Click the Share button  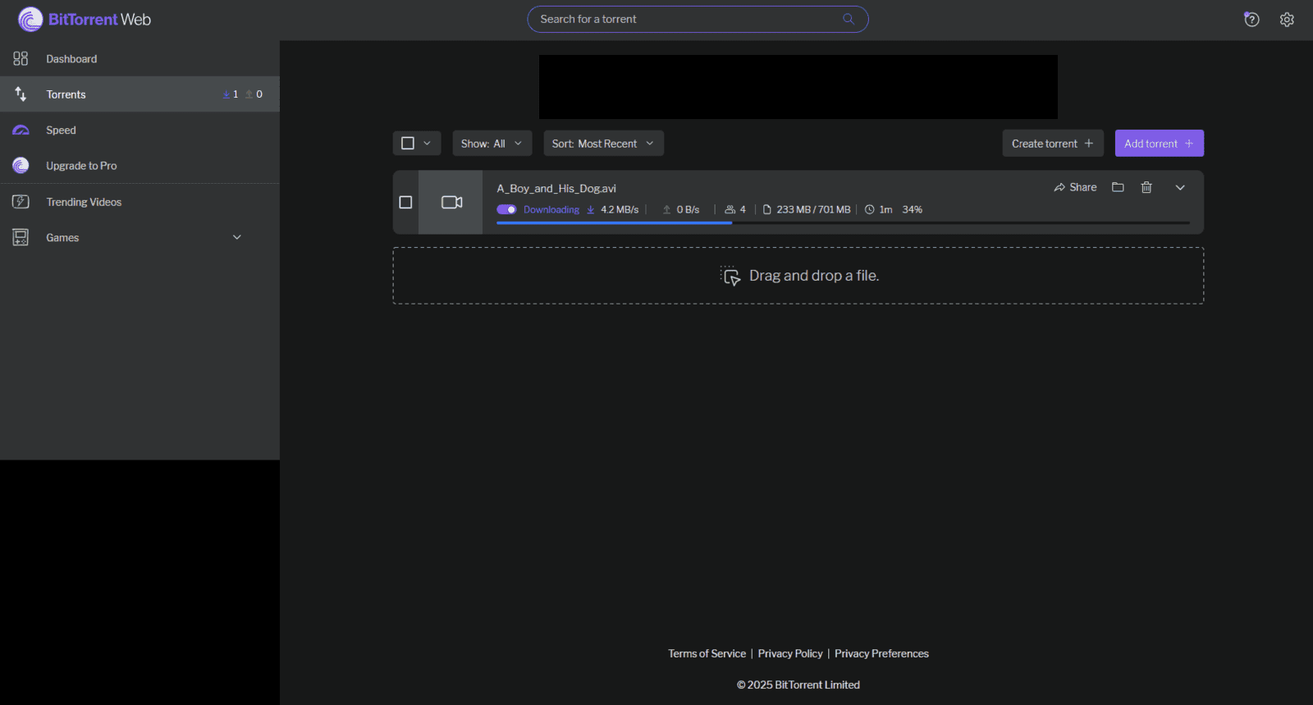click(x=1075, y=187)
